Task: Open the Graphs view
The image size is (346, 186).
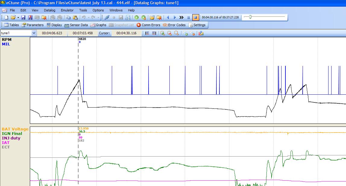Action: 99,25
